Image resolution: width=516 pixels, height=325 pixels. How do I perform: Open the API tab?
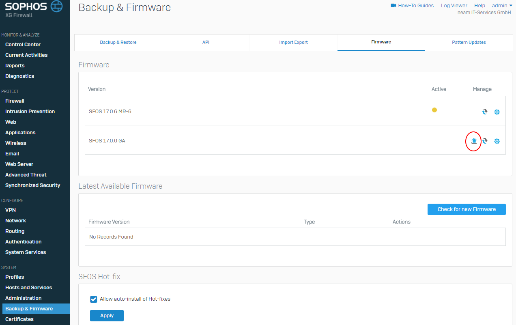click(x=206, y=42)
